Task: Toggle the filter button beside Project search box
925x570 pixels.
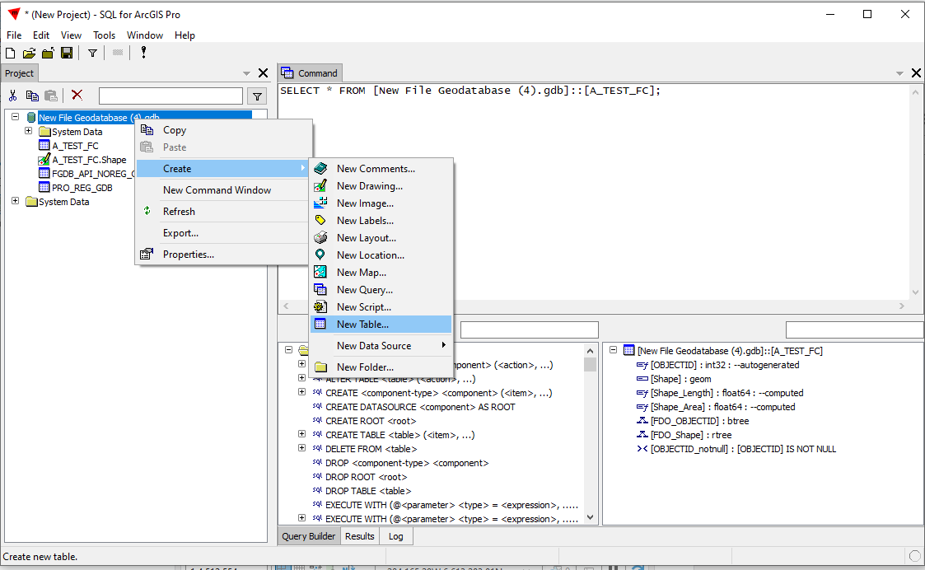Action: tap(257, 96)
